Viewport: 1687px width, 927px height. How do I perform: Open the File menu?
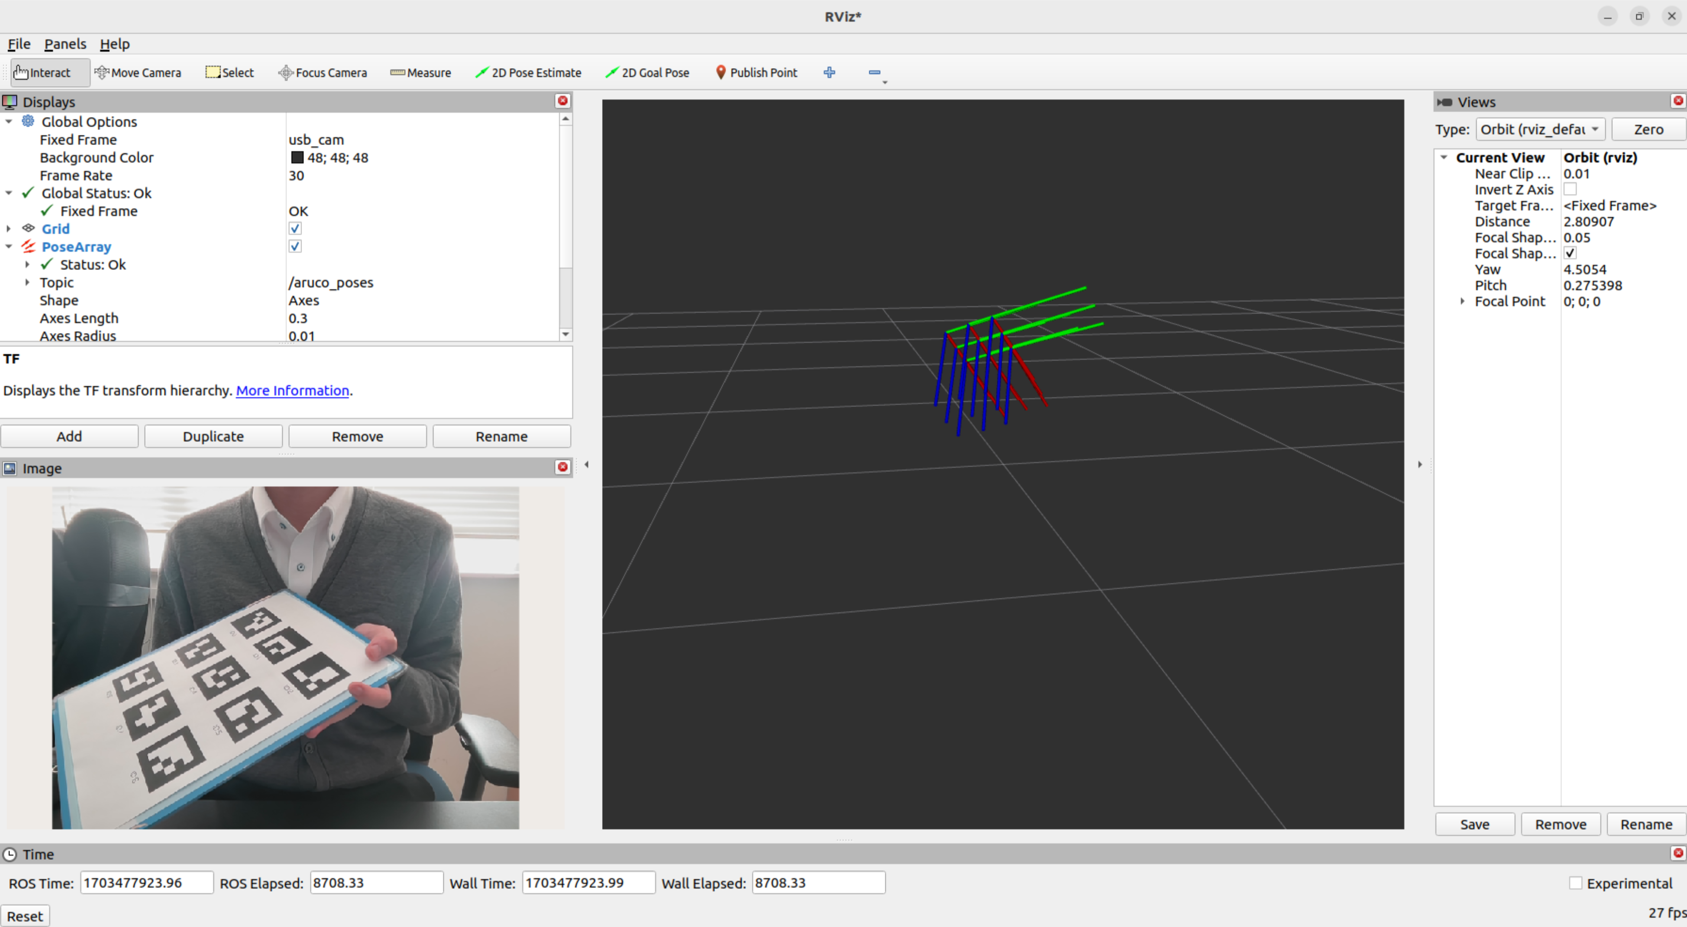(18, 44)
